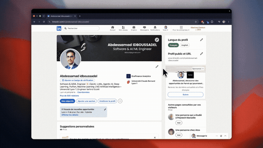The width and height of the screenshot is (263, 148).
Task: Click the Rechercher search field
Action: coord(81,28)
